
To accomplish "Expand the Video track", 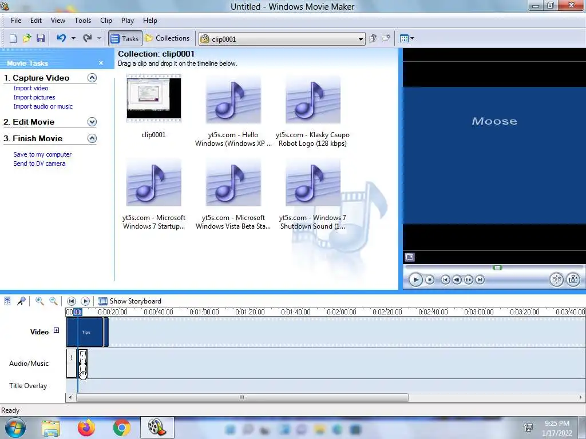I will [56, 330].
